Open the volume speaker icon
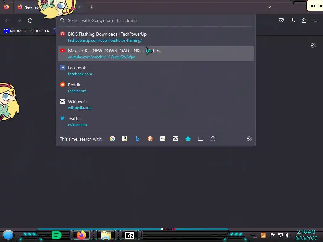This screenshot has height=242, width=323. click(288, 235)
